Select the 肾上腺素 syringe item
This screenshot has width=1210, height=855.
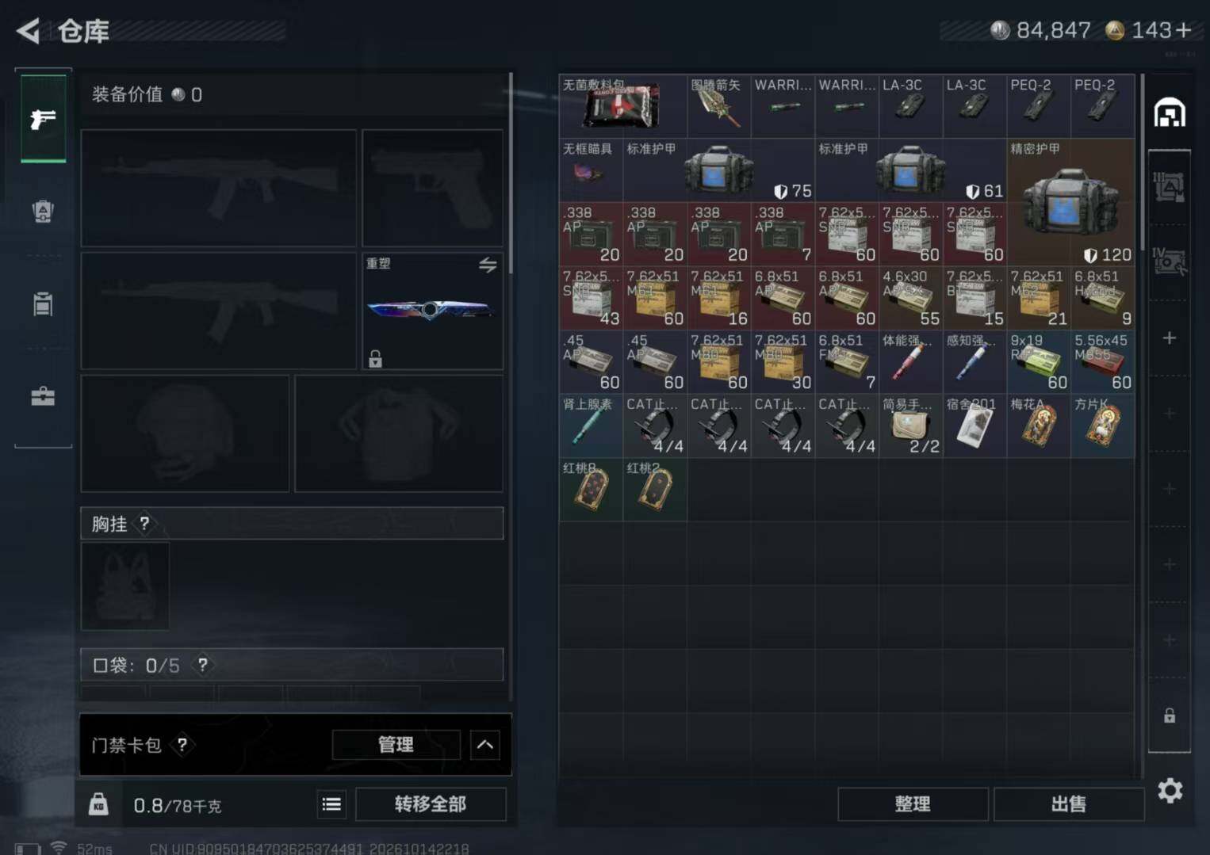(591, 426)
